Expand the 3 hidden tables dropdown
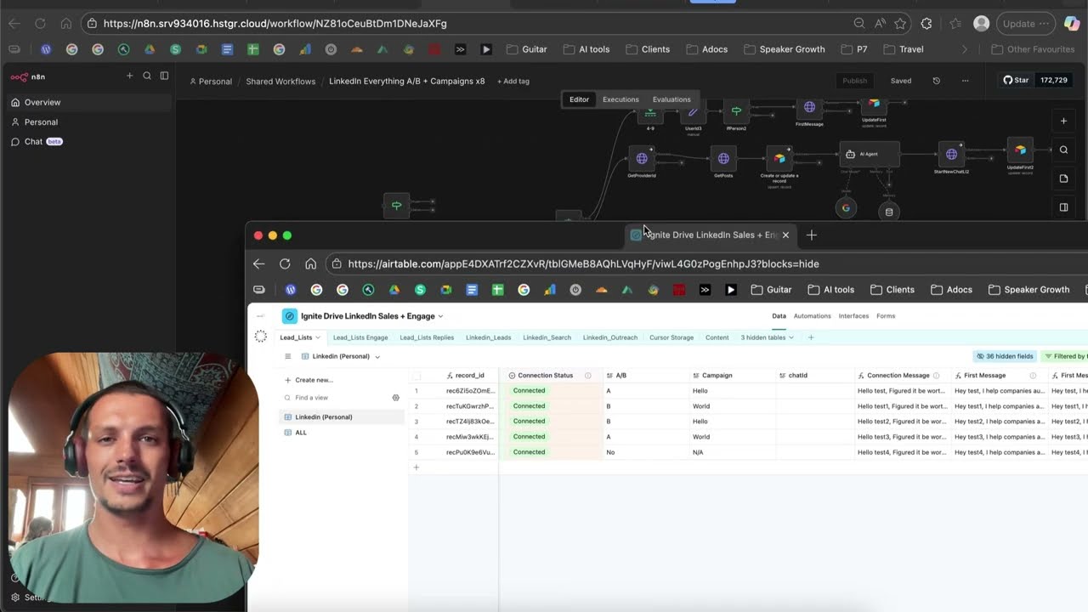The image size is (1088, 612). (767, 337)
